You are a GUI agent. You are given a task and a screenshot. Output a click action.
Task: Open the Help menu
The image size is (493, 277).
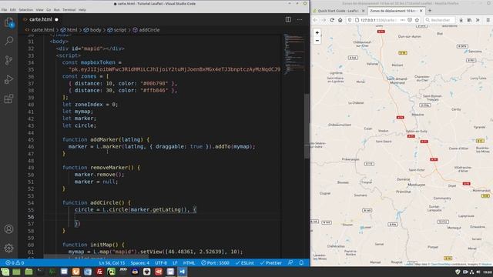[82, 10]
